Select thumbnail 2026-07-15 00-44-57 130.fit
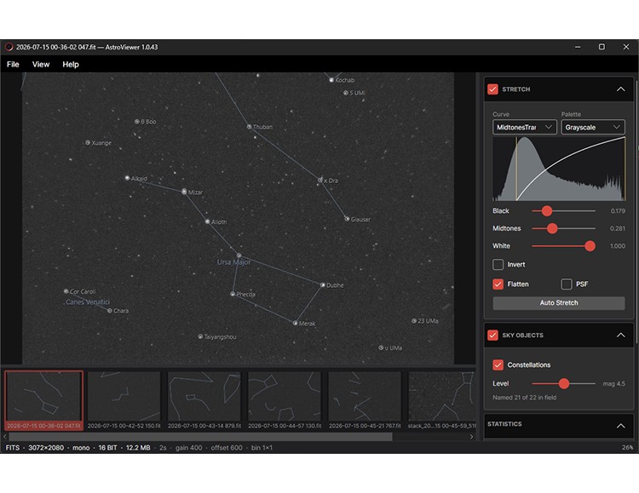Screen dimensions: 639x493 click(x=285, y=400)
